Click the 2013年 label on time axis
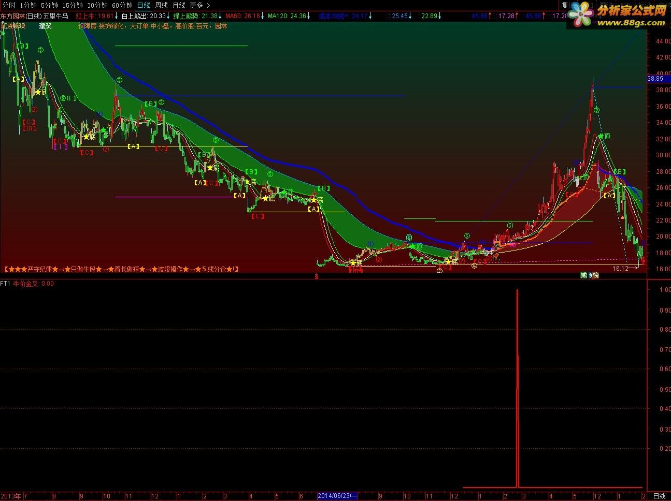The image size is (671, 501). point(10,496)
